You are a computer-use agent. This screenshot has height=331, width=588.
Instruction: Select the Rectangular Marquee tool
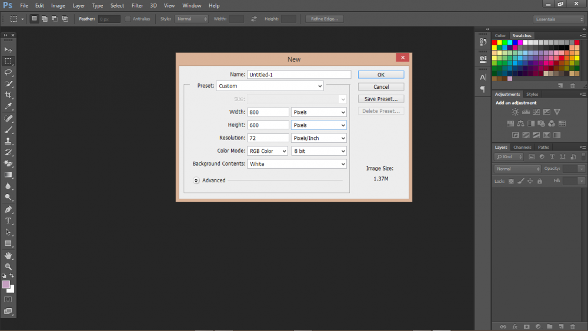coord(8,61)
